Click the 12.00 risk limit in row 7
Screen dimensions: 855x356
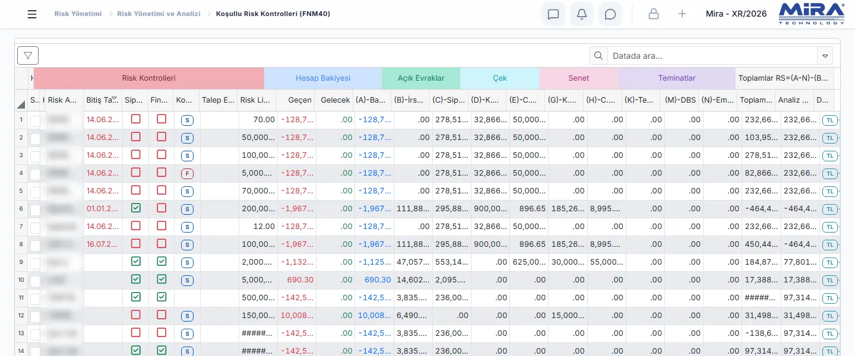pos(264,227)
